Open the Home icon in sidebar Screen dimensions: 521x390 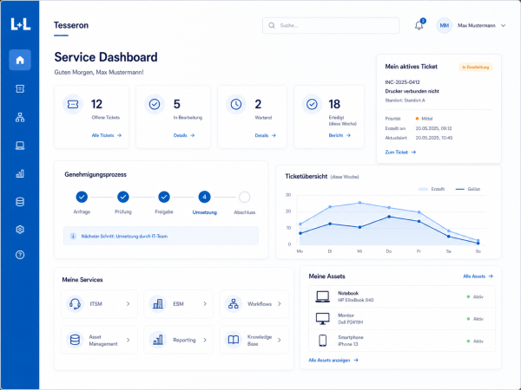tap(20, 60)
